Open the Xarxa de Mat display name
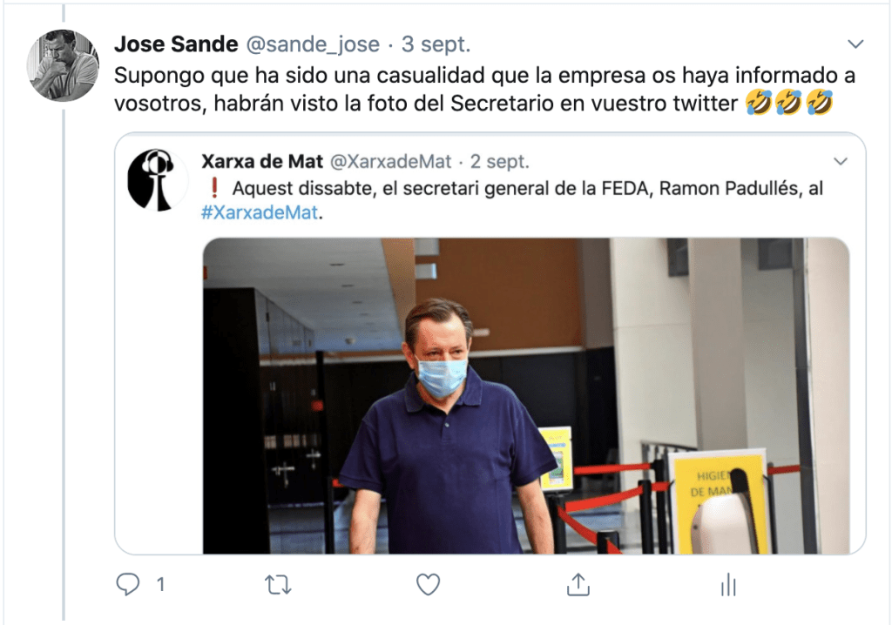Image resolution: width=892 pixels, height=625 pixels. click(x=262, y=162)
